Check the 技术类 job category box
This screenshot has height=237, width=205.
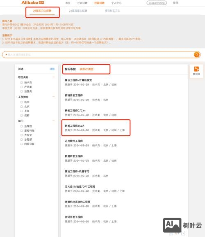point(22,83)
